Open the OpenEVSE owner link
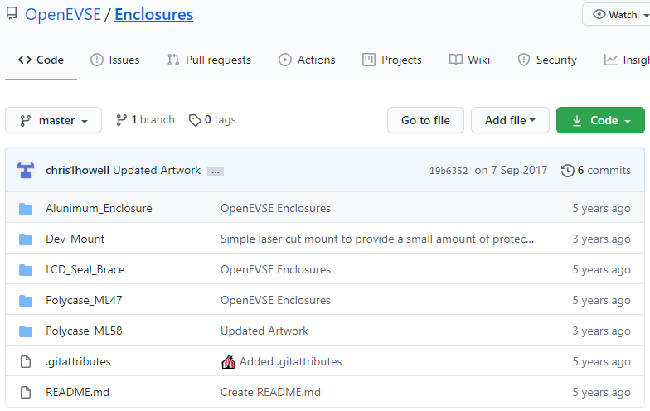This screenshot has height=411, width=650. point(63,15)
